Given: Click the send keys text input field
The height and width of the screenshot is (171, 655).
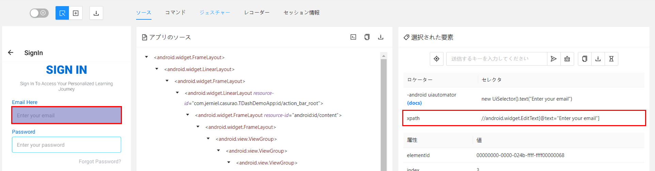Looking at the screenshot, I should click(496, 59).
